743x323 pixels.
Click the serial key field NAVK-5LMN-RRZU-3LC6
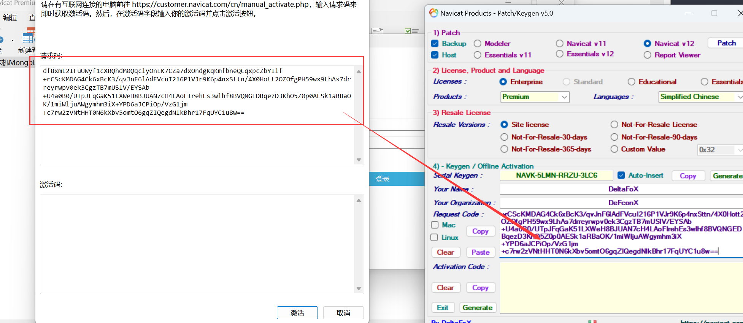click(x=556, y=175)
